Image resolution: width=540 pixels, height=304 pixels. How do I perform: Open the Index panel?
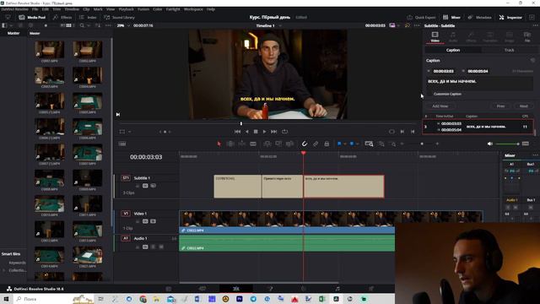(88, 17)
